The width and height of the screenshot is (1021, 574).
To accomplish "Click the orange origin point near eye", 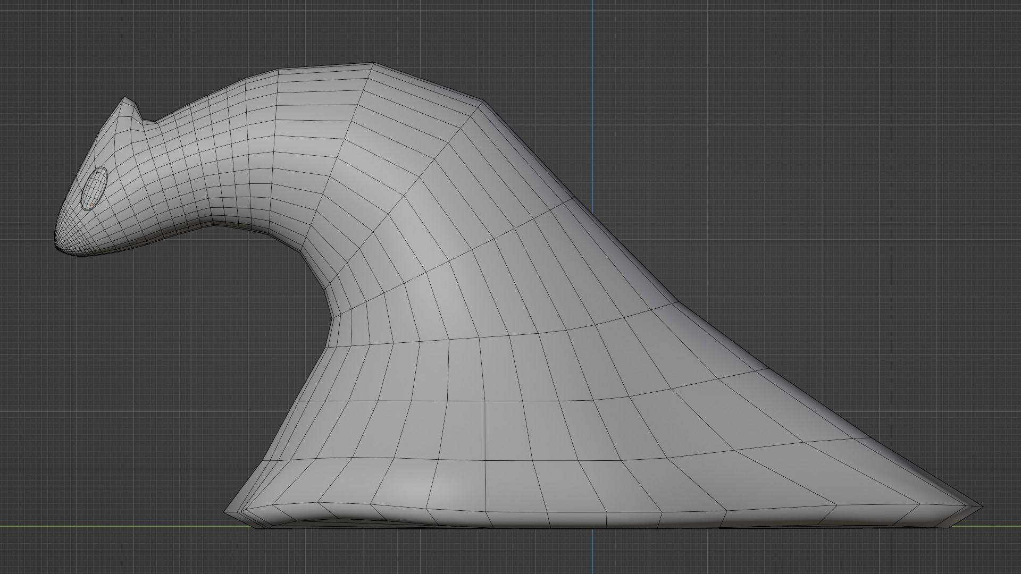I will (x=91, y=205).
